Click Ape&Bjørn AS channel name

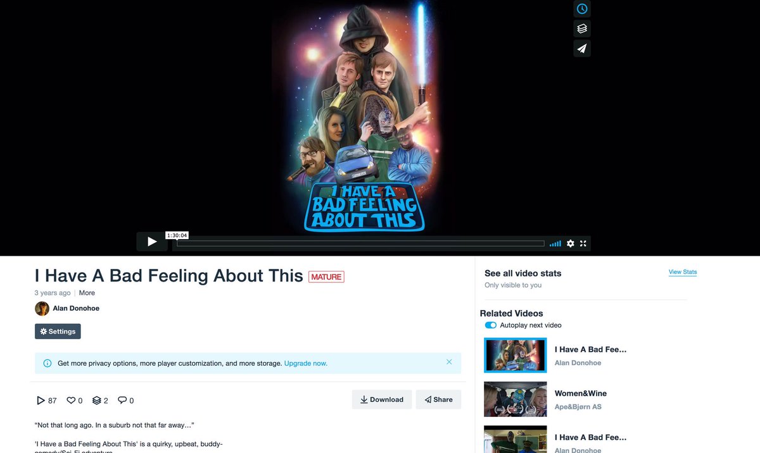point(578,407)
